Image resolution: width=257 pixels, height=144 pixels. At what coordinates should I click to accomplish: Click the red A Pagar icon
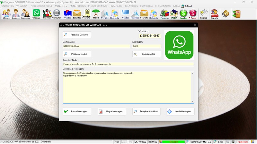pos(192,14)
